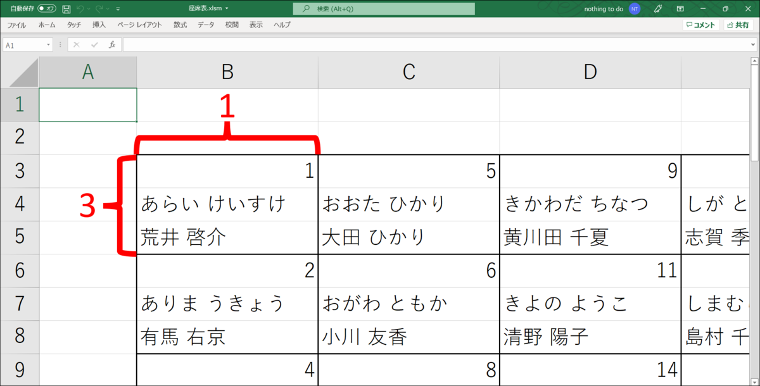Click the Save floppy disk icon
This screenshot has height=386, width=760.
point(66,9)
